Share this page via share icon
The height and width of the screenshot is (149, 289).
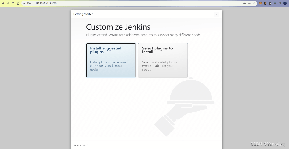pyautogui.click(x=249, y=3)
